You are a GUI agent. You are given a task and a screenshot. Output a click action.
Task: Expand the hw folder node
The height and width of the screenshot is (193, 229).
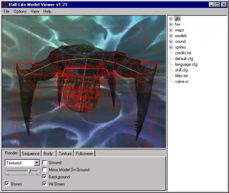pos(171,24)
